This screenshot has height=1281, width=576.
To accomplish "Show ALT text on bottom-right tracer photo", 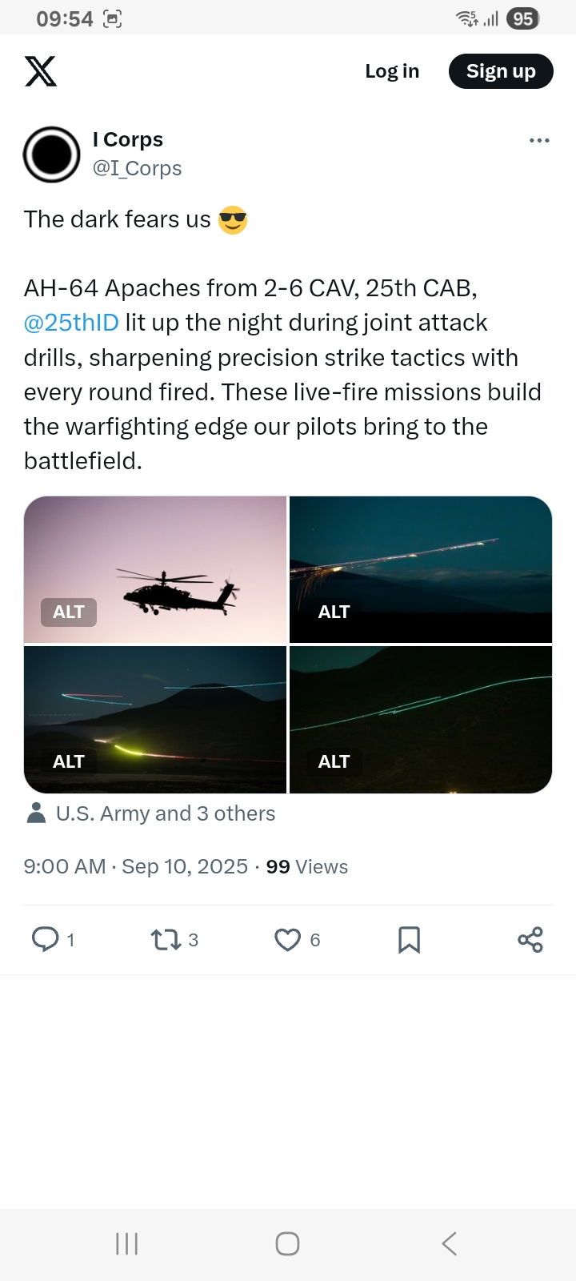I will 334,761.
